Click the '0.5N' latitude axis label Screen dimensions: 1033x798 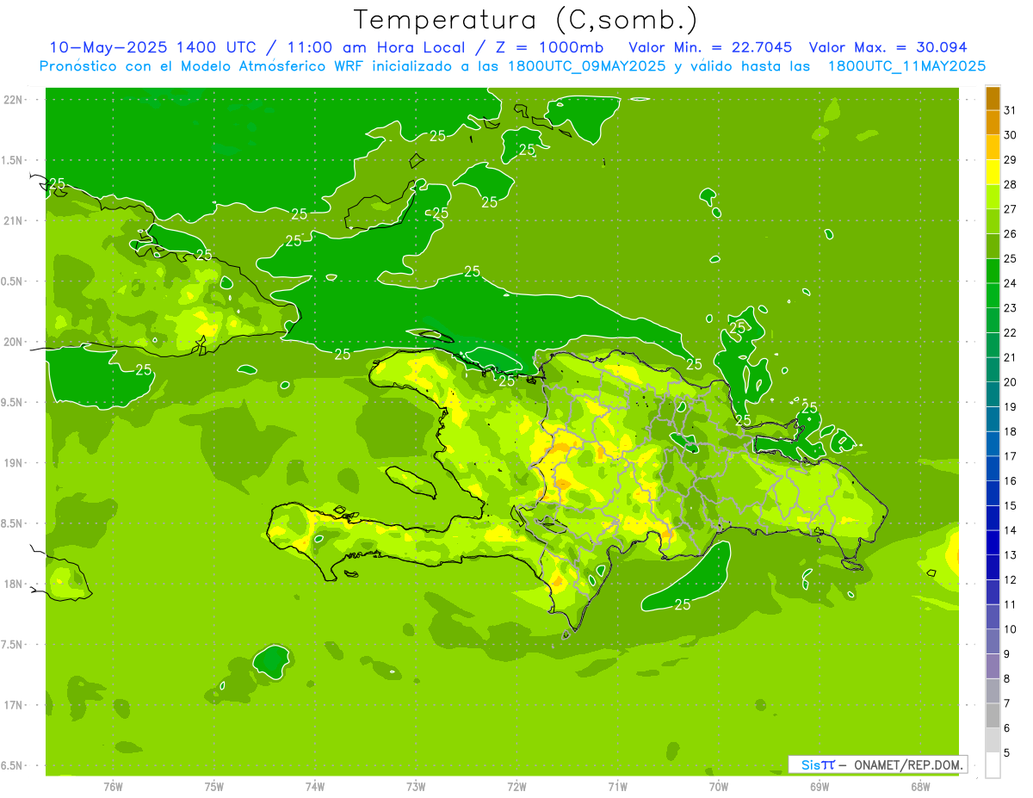click(x=13, y=281)
